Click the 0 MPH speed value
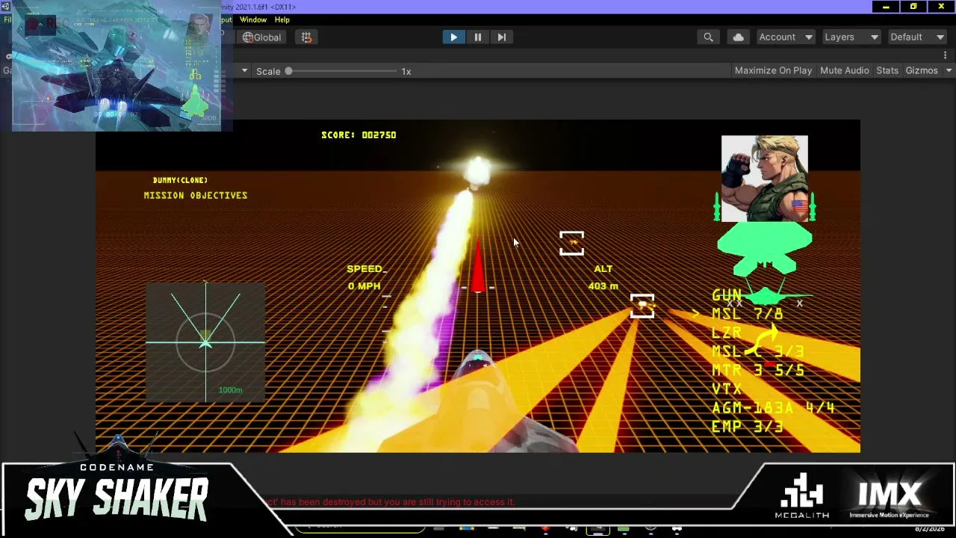 [x=364, y=286]
